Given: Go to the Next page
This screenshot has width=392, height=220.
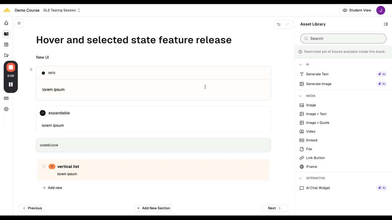Looking at the screenshot, I should (x=274, y=208).
